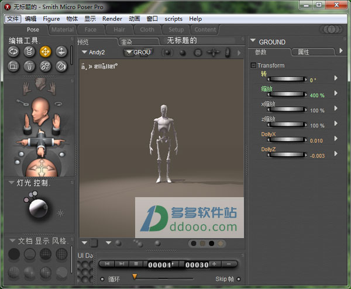
Task: Choose the right hand camera icon
Action: point(52,88)
